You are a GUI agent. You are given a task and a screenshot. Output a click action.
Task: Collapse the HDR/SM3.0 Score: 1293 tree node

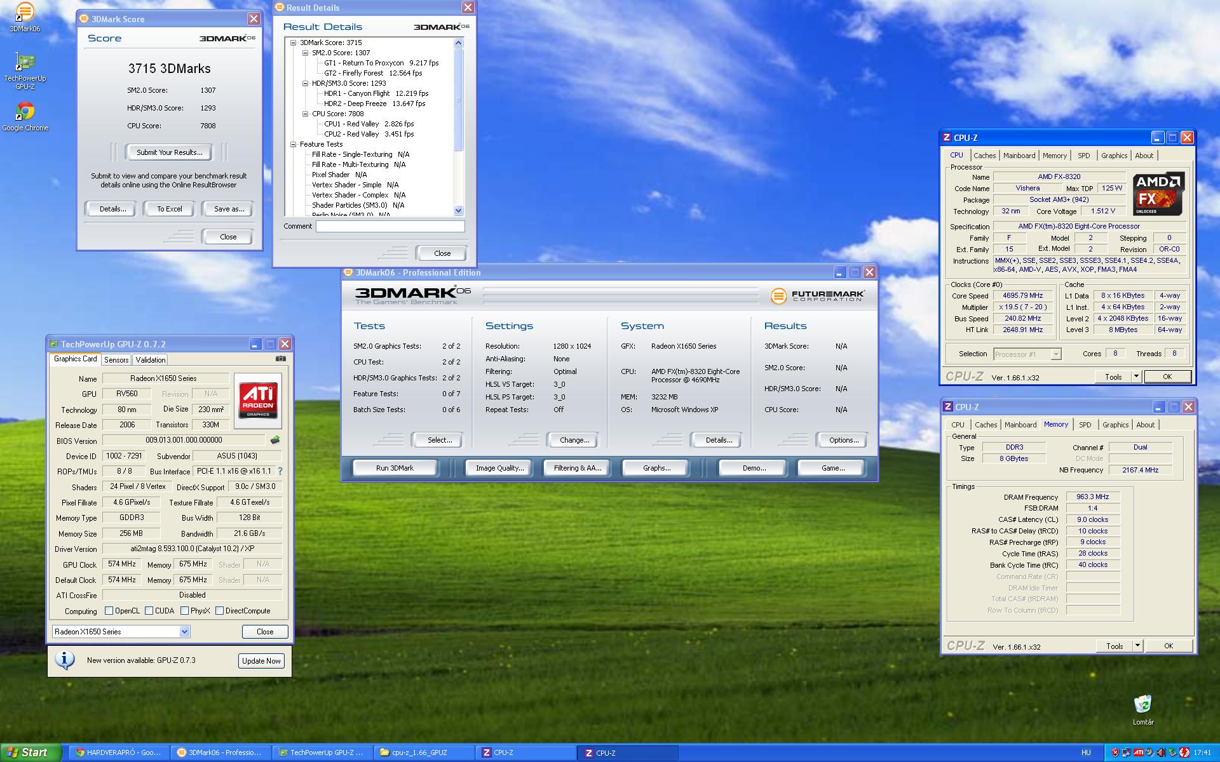305,83
